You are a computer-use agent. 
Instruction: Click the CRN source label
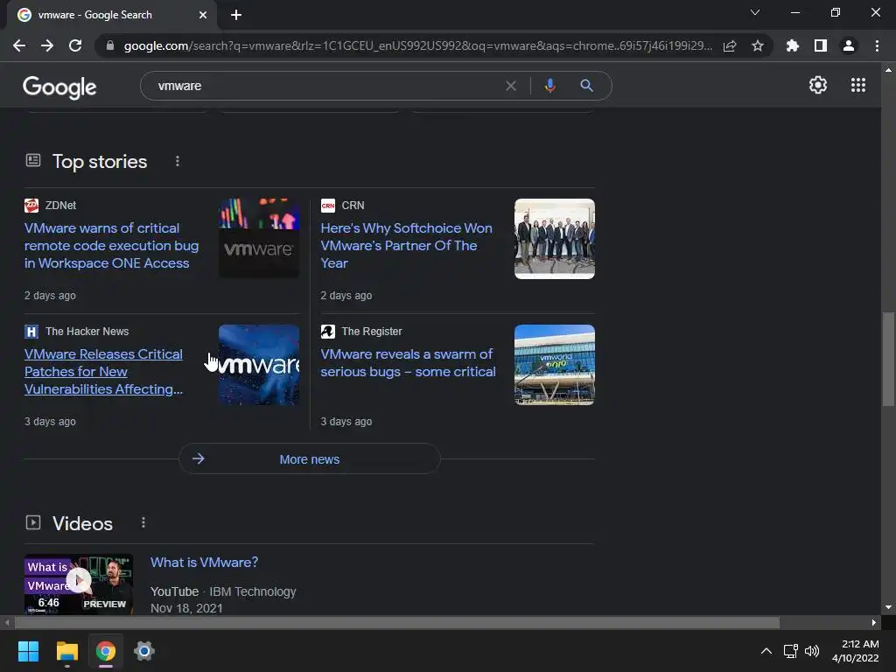point(353,205)
